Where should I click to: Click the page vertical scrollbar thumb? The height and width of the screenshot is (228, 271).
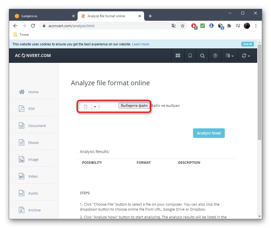259,92
